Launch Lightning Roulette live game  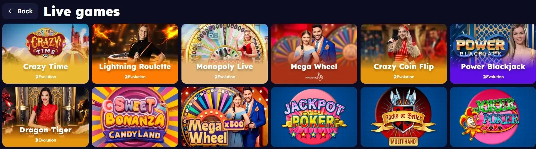pos(135,54)
